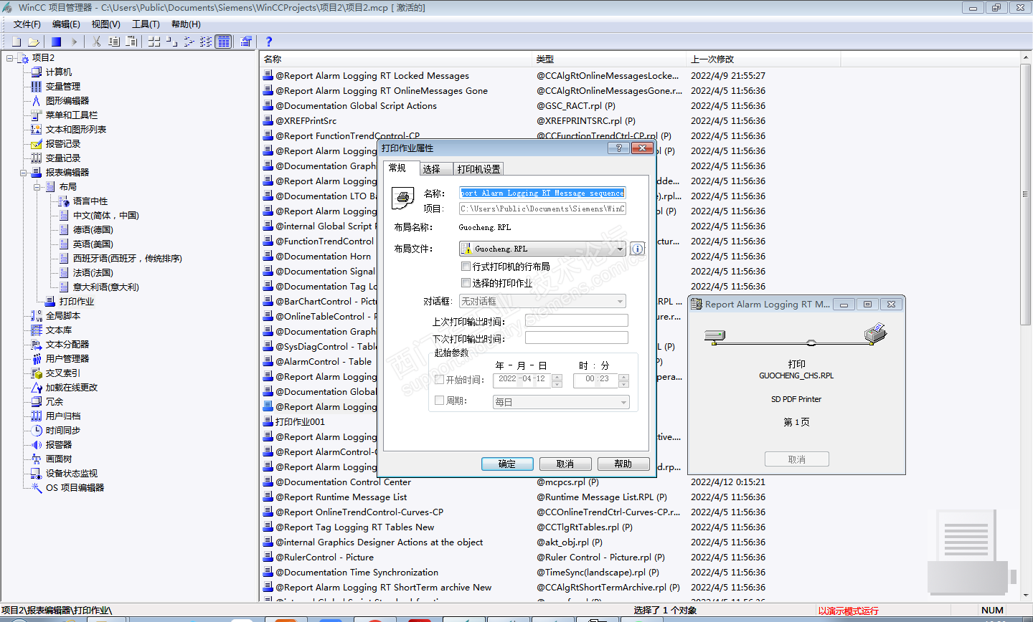Click the blue question mark help icon
This screenshot has height=622, width=1033.
tap(269, 42)
